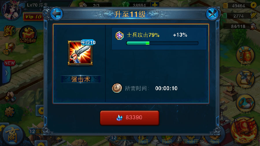The width and height of the screenshot is (260, 146).
Task: Go back using the blue arrow button
Action: coord(56,14)
